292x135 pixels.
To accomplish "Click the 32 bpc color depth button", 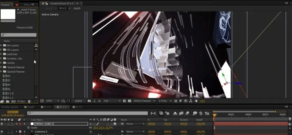I will 21,101.
